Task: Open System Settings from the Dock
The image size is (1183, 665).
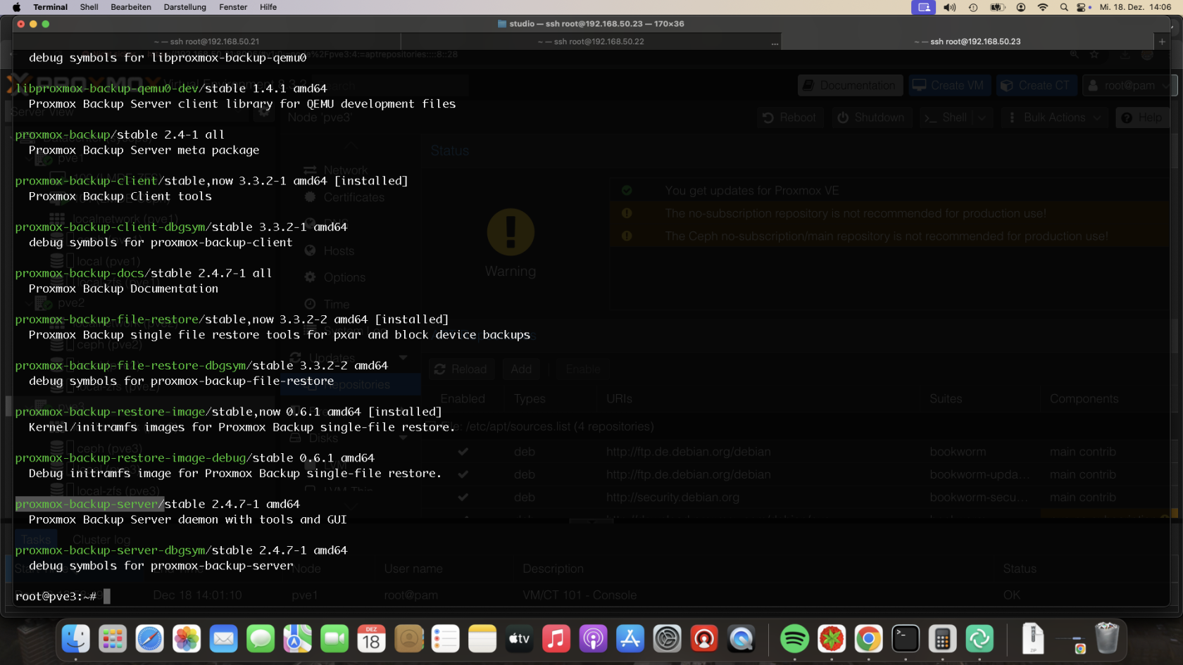Action: (667, 639)
